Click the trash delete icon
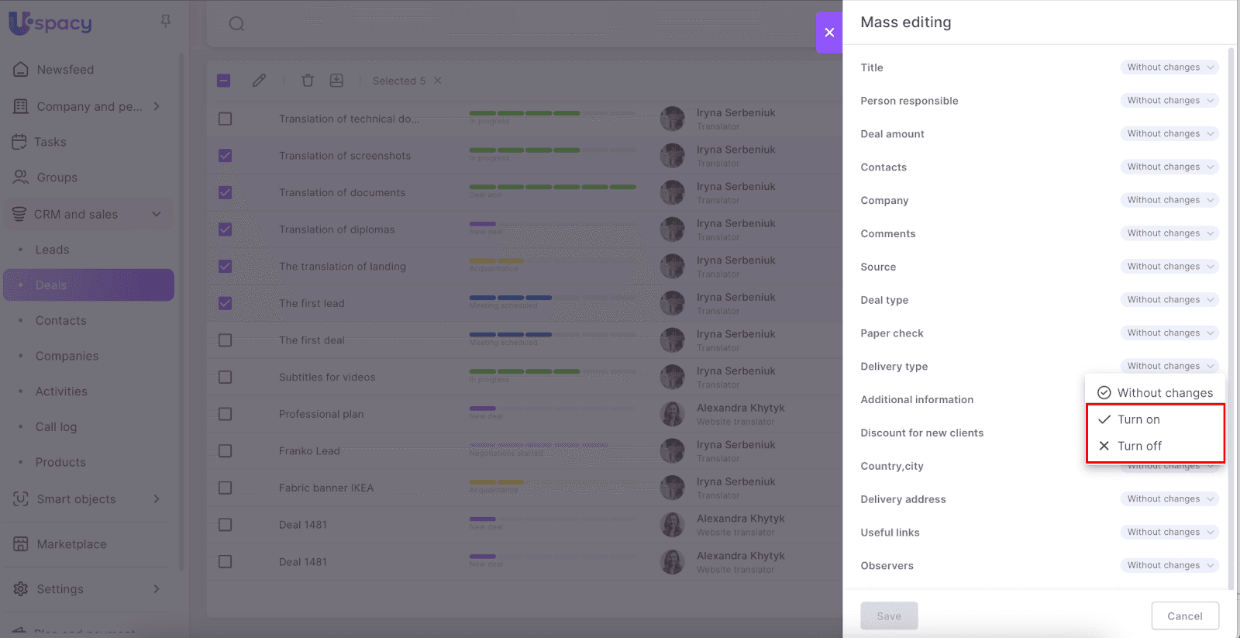This screenshot has height=638, width=1240. tap(308, 81)
